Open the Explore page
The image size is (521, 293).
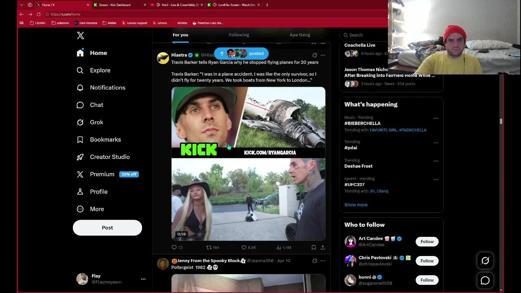point(93,70)
